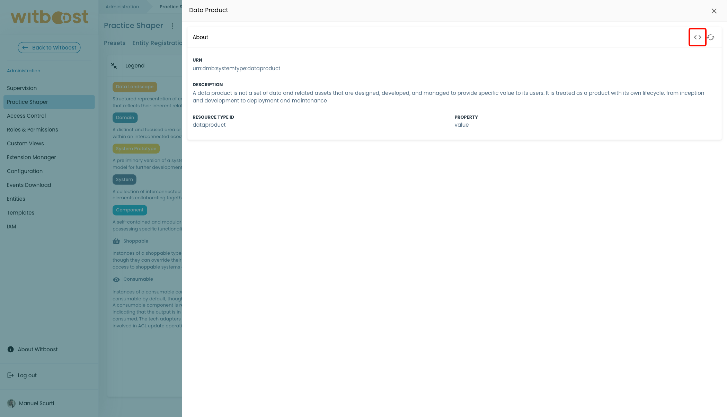Toggle the Consumable visibility eye in the Legend
This screenshot has height=417, width=727.
(x=116, y=279)
